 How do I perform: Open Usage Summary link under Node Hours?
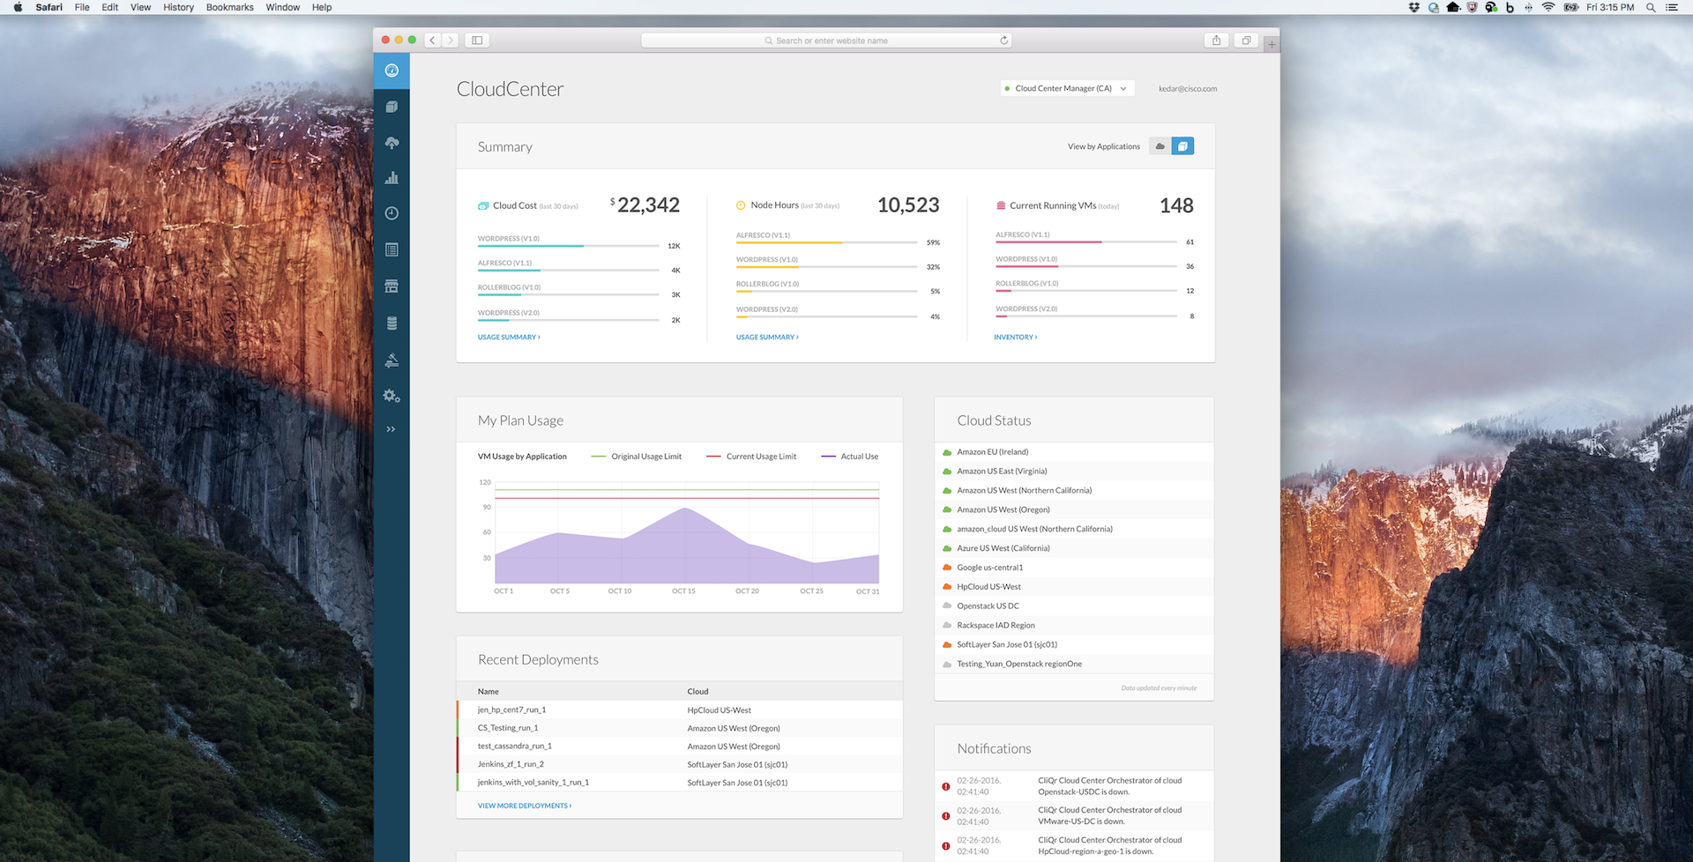click(x=767, y=337)
